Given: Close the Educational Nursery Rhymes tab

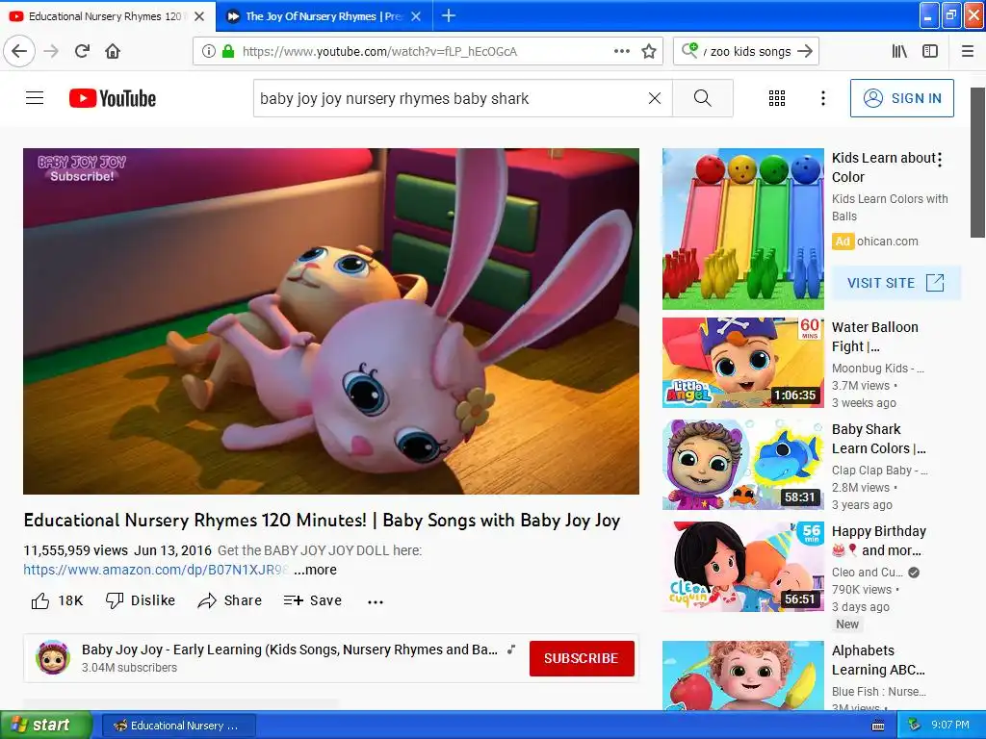Looking at the screenshot, I should pyautogui.click(x=199, y=16).
